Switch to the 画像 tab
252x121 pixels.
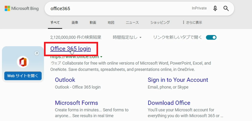coord(75,23)
